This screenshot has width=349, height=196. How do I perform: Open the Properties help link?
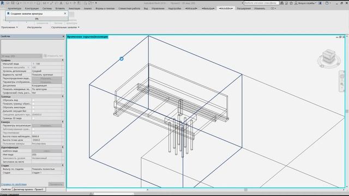[14, 185]
